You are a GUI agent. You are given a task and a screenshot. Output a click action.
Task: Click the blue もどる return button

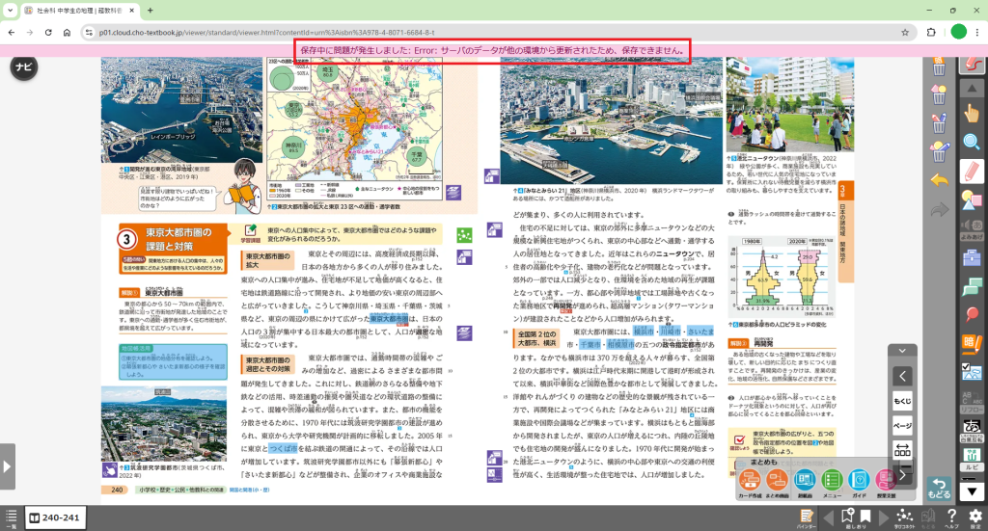[939, 488]
